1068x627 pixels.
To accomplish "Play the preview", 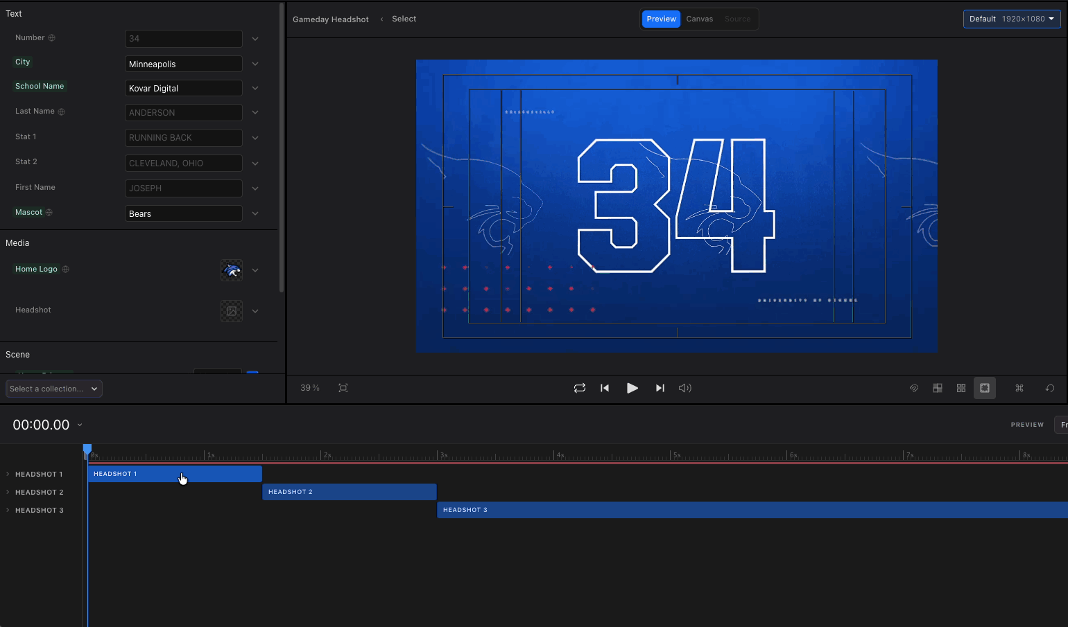I will [632, 388].
